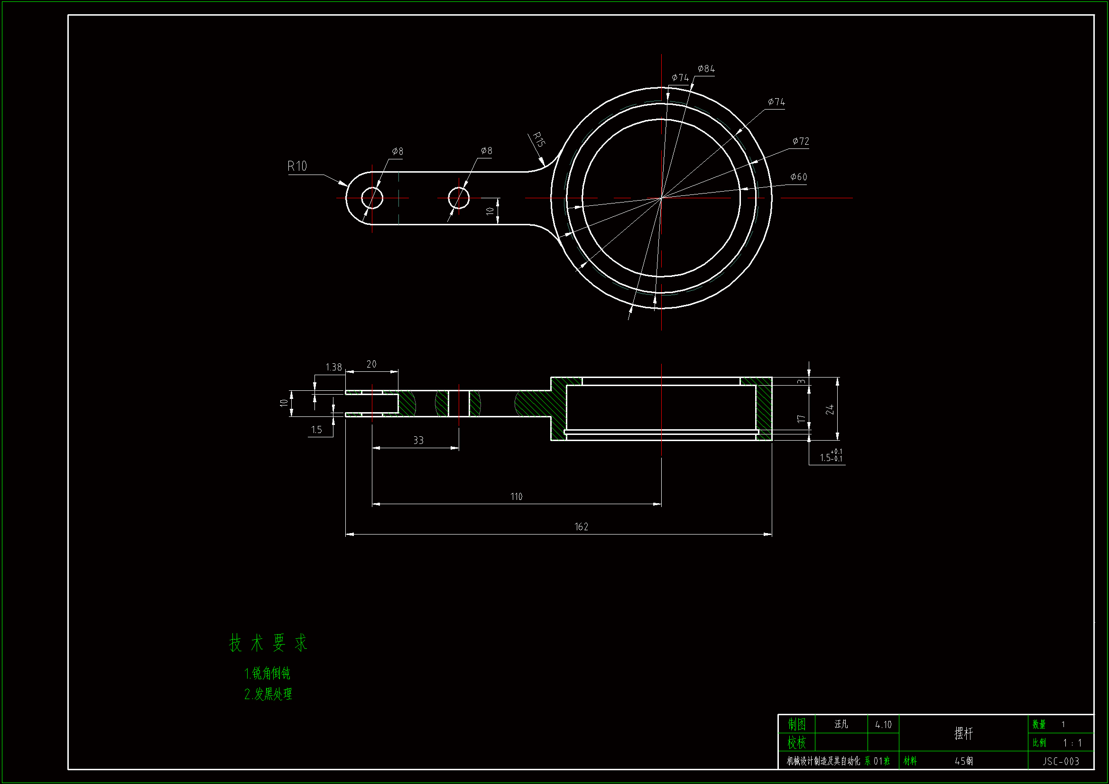Image resolution: width=1109 pixels, height=784 pixels.
Task: Select the 162 overall length dimension
Action: pyautogui.click(x=581, y=526)
